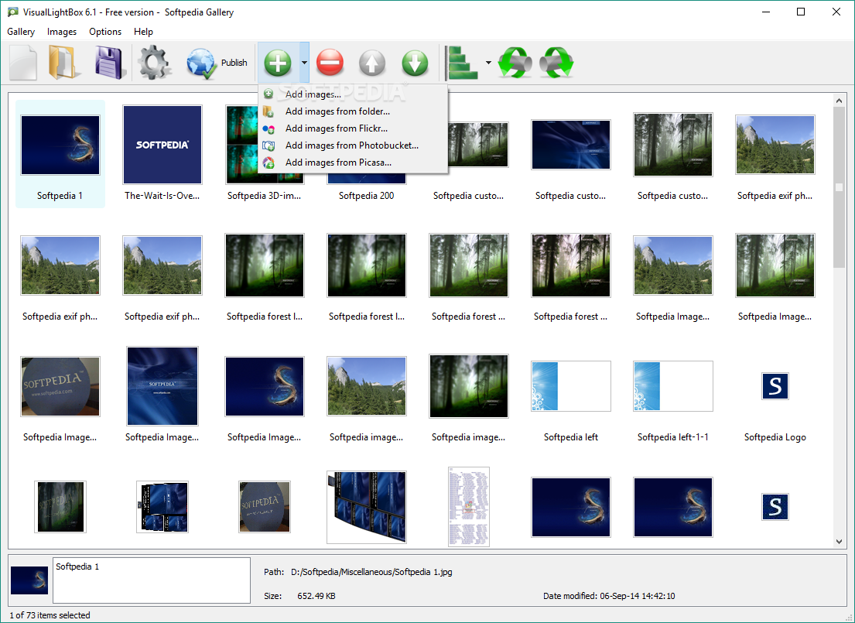The image size is (855, 623).
Task: Select the Softpedia left-1-1 thumbnail
Action: click(x=673, y=386)
